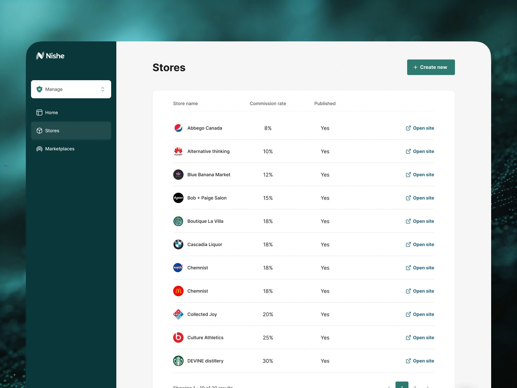The image size is (517, 388).
Task: Open site for DEVINE distillery
Action: [420, 361]
